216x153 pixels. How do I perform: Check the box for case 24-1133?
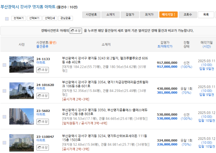tap(4, 65)
